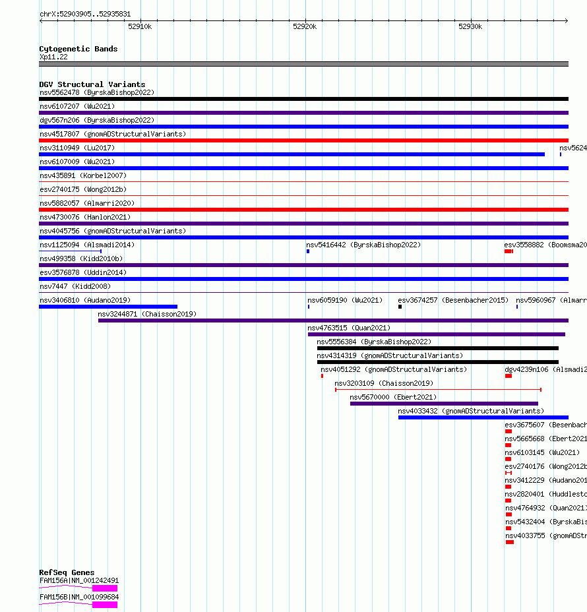Open nsv3244871 (Chaisson2019) variant

pos(147,314)
